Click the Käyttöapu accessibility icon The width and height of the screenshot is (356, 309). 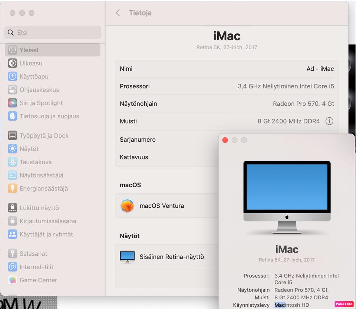click(13, 76)
